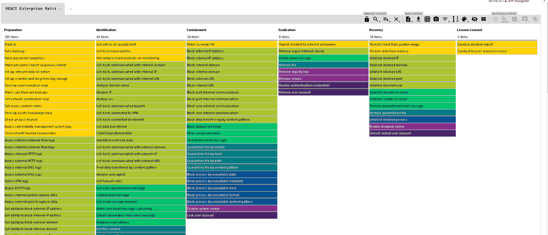Deselect all techniques with X icon
The image size is (548, 235).
point(397,19)
